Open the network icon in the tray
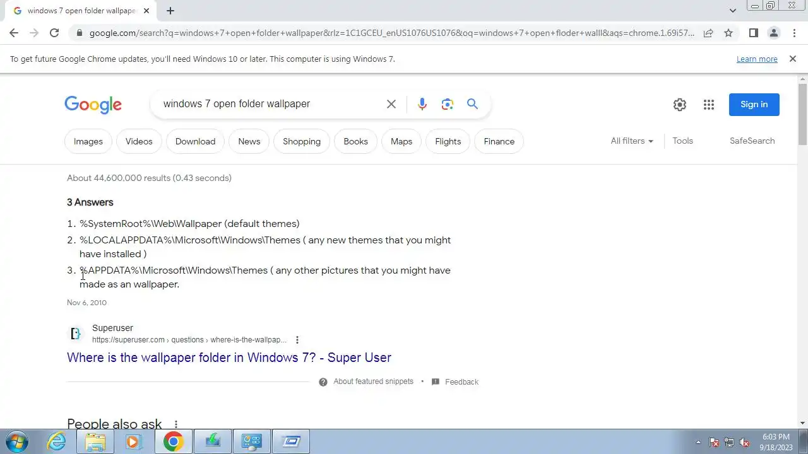 [729, 442]
